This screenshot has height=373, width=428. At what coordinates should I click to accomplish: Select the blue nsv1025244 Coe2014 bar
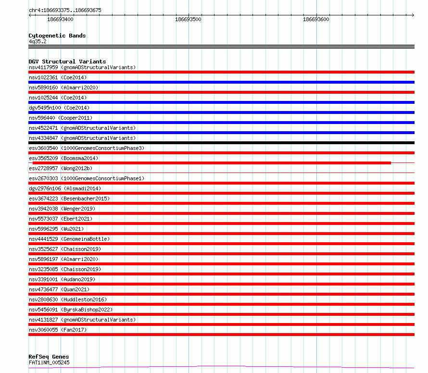coord(221,102)
